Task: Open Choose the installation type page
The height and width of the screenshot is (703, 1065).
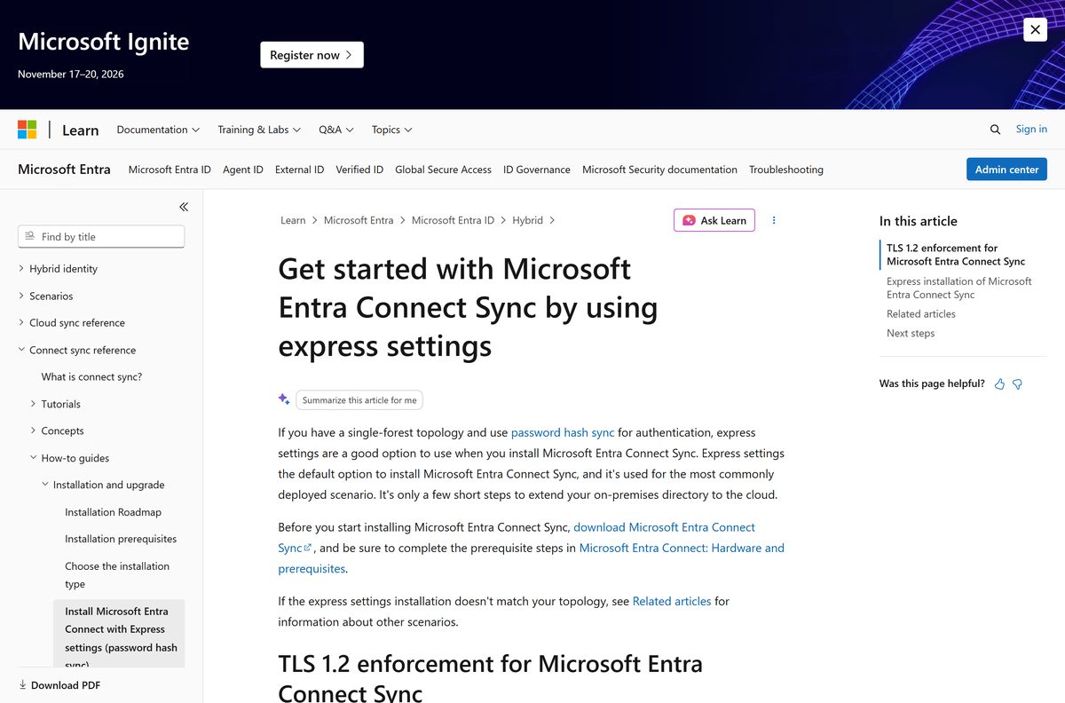Action: (x=117, y=575)
